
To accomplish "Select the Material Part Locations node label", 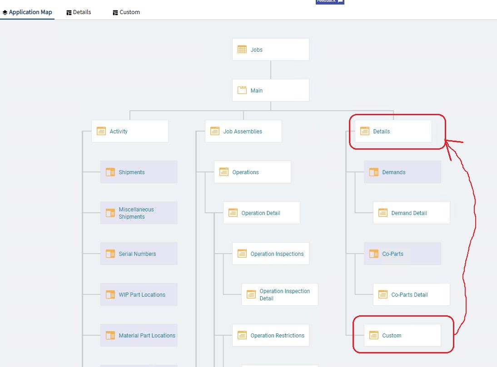I will [147, 335].
